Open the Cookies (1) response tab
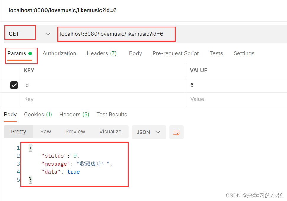 click(38, 115)
